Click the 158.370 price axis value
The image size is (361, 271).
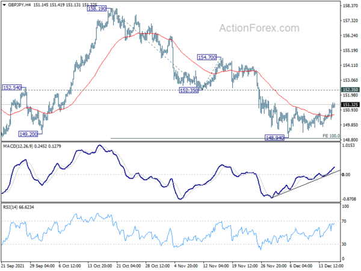[x=350, y=6]
